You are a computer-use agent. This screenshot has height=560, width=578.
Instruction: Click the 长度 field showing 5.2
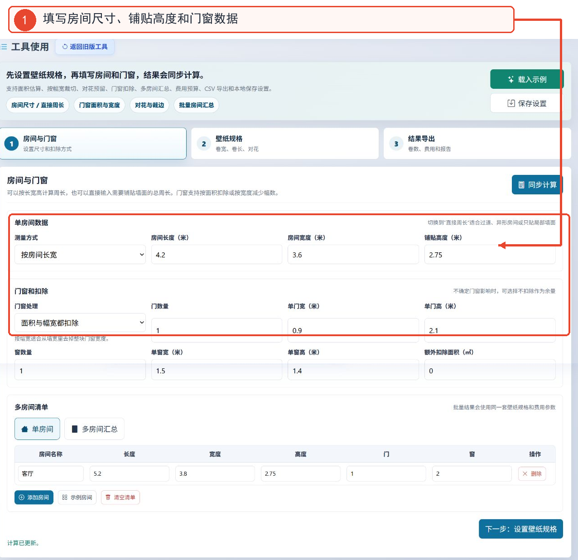click(130, 473)
